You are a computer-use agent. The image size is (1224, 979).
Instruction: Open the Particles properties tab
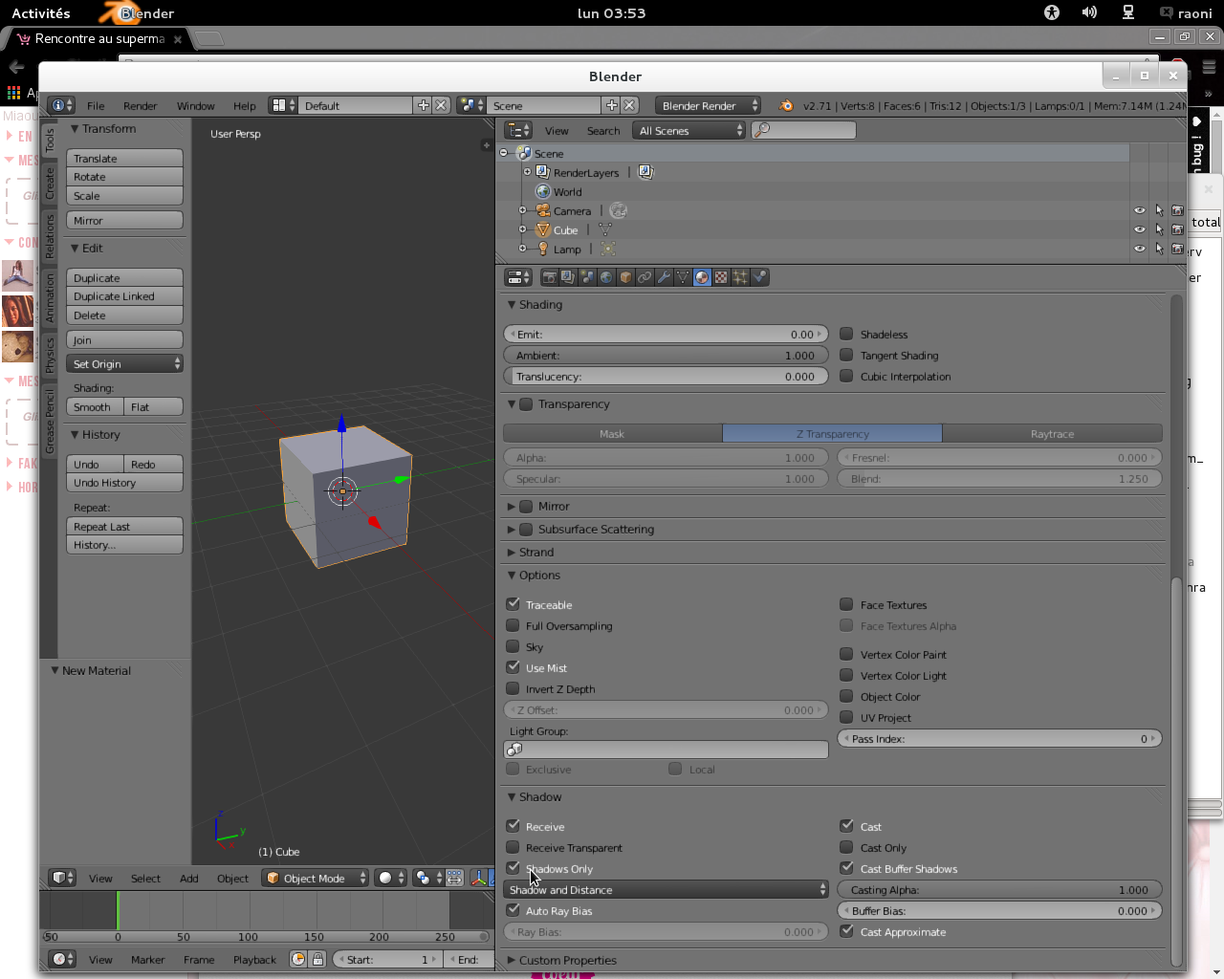[x=740, y=277]
